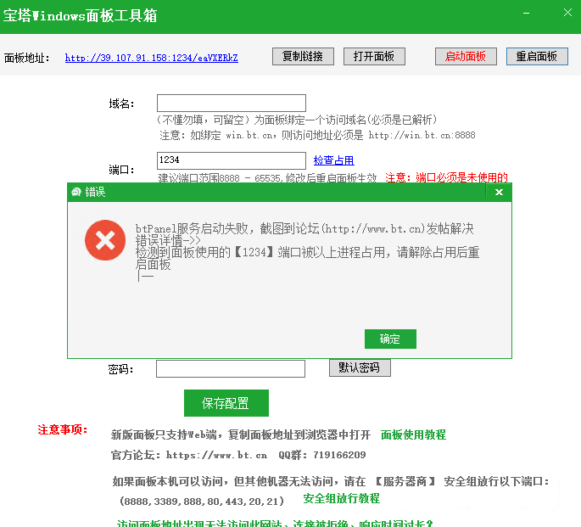The height and width of the screenshot is (527, 581).
Task: Restart the panel via 重启面板
Action: pos(537,56)
